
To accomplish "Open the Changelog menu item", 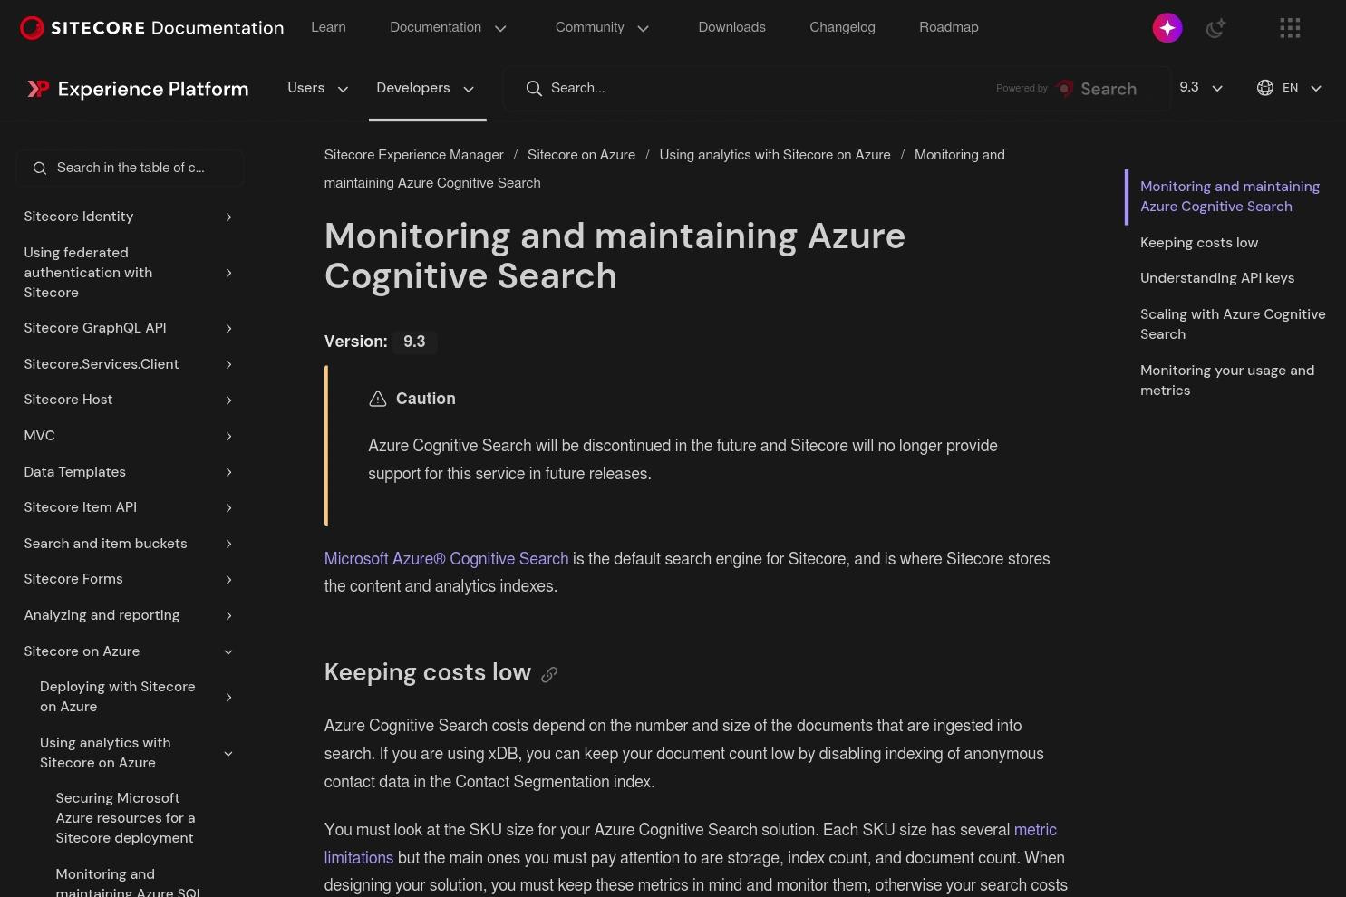I will 842,28.
